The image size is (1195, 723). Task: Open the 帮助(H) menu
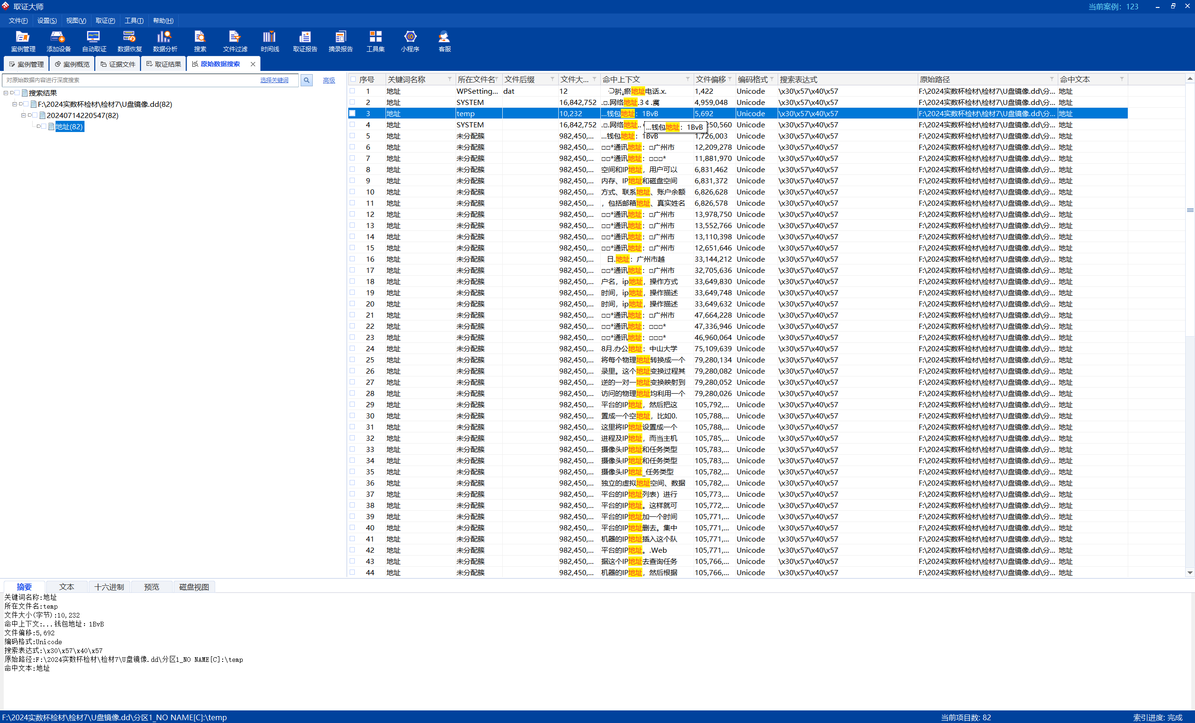pos(163,21)
